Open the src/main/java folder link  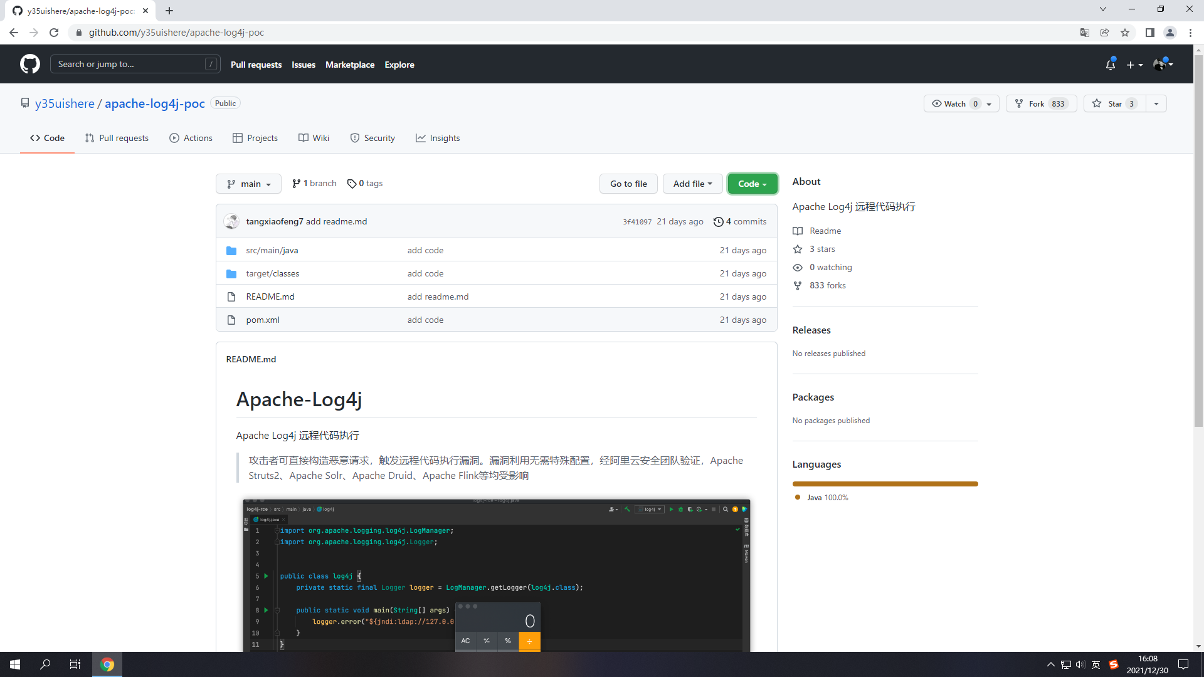[x=272, y=251]
